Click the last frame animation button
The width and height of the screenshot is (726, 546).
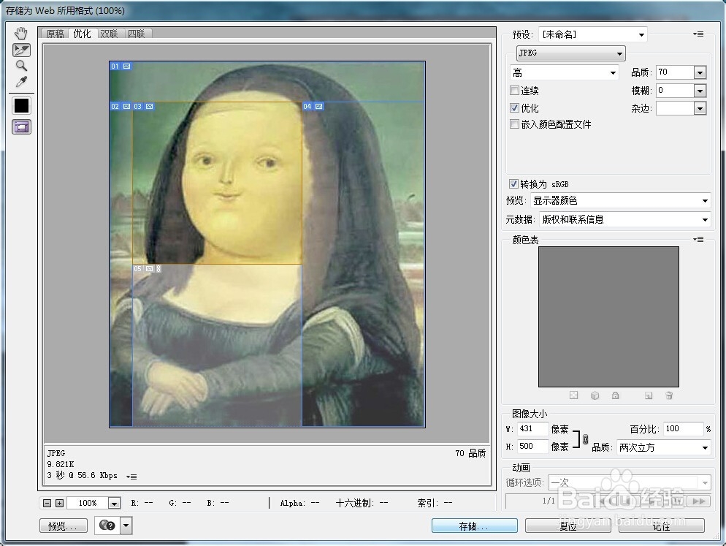point(699,501)
